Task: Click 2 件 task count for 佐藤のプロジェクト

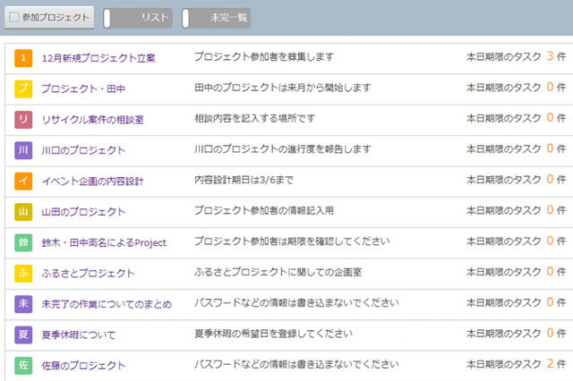Action: coord(556,363)
